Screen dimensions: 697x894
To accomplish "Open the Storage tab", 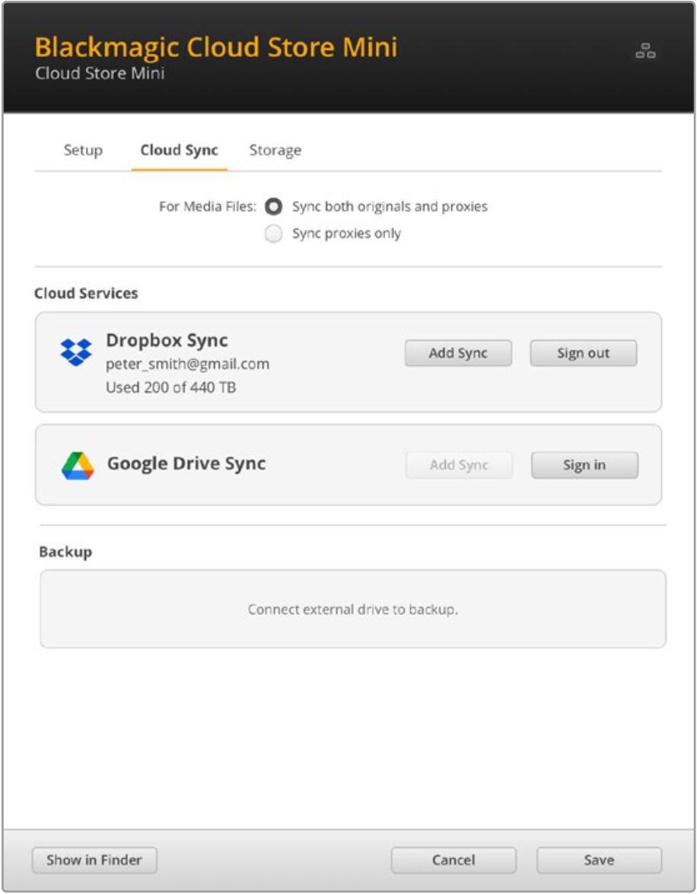I will 275,151.
